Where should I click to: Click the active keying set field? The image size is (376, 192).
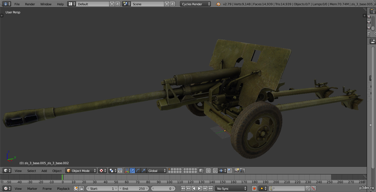click(287, 188)
